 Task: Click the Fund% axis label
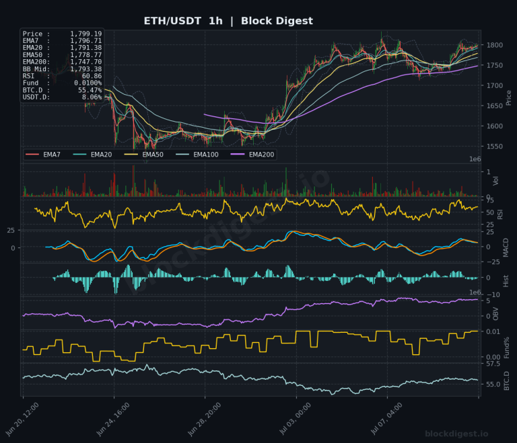pos(506,348)
